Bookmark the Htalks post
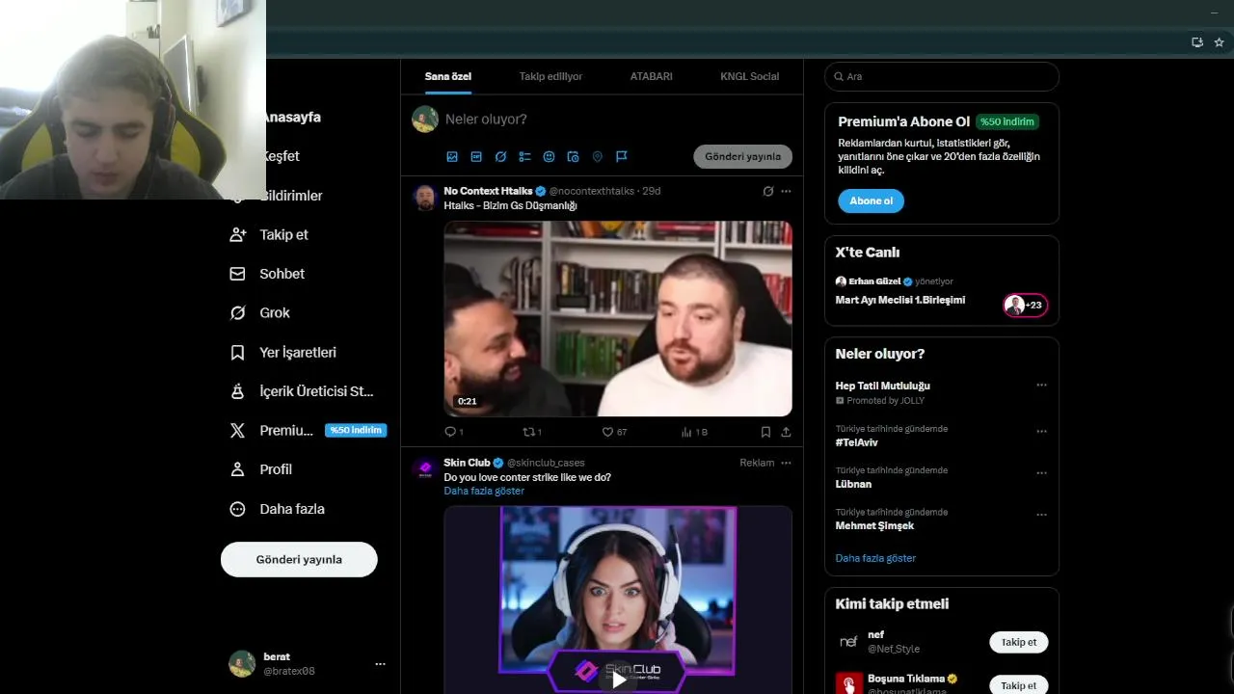The width and height of the screenshot is (1234, 694). tap(765, 432)
